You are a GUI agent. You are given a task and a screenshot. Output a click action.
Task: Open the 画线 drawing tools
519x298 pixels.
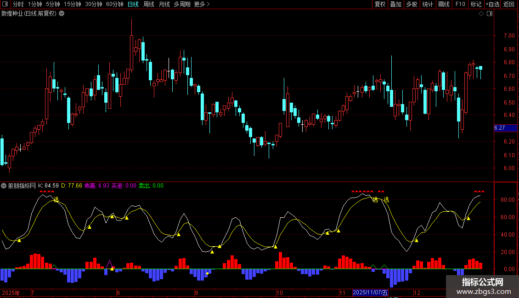click(444, 4)
